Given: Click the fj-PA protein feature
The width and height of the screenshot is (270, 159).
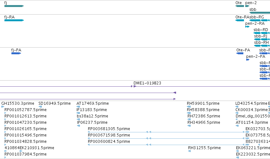Looking at the screenshot, I should (16, 53).
